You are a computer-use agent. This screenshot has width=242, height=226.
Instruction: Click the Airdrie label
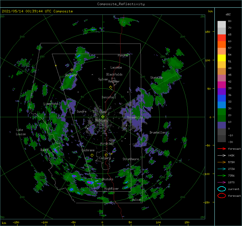106,144
